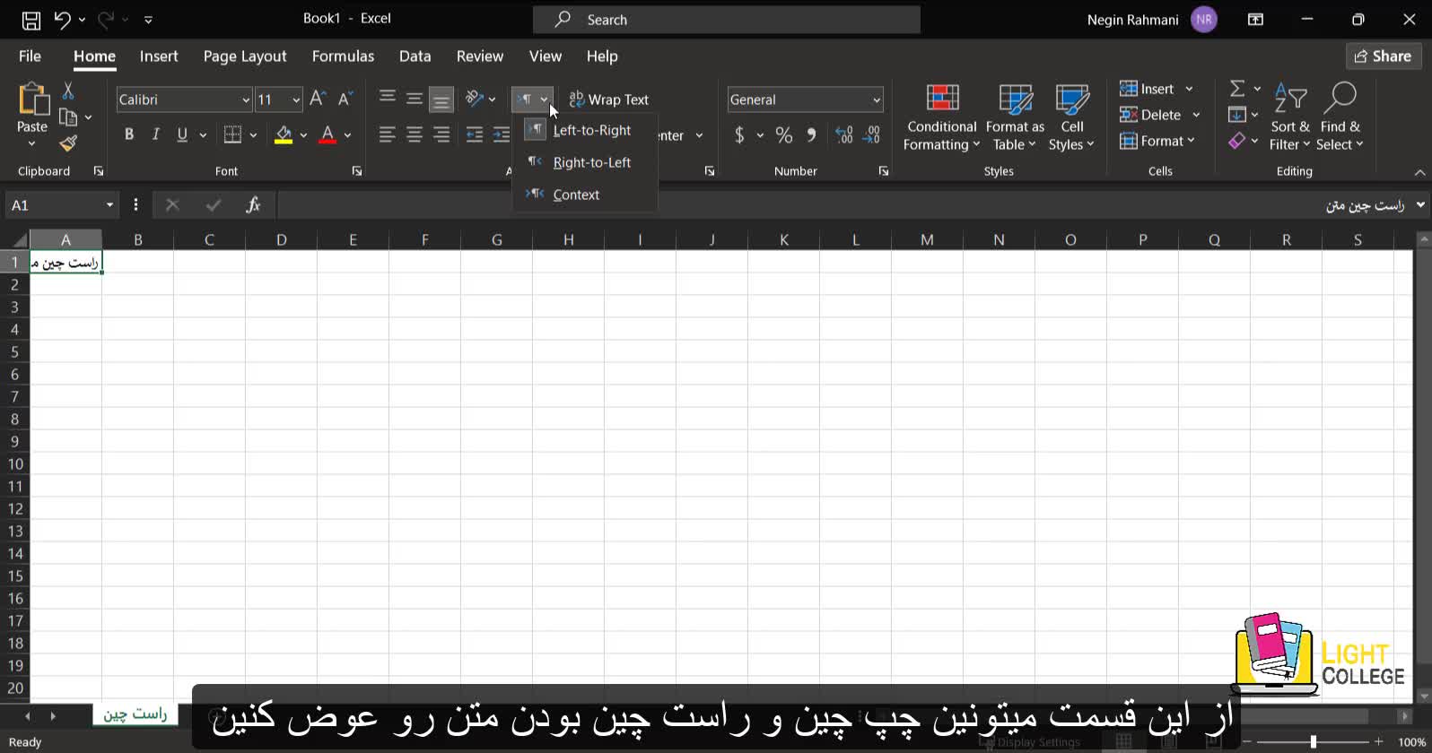This screenshot has height=753, width=1432.
Task: Expand the Calibri font name dropdown
Action: (245, 100)
